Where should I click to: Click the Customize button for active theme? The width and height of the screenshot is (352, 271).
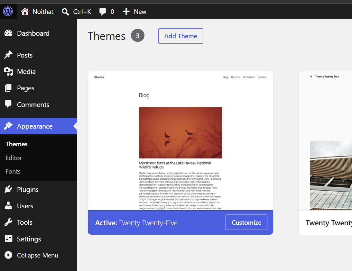coord(246,222)
